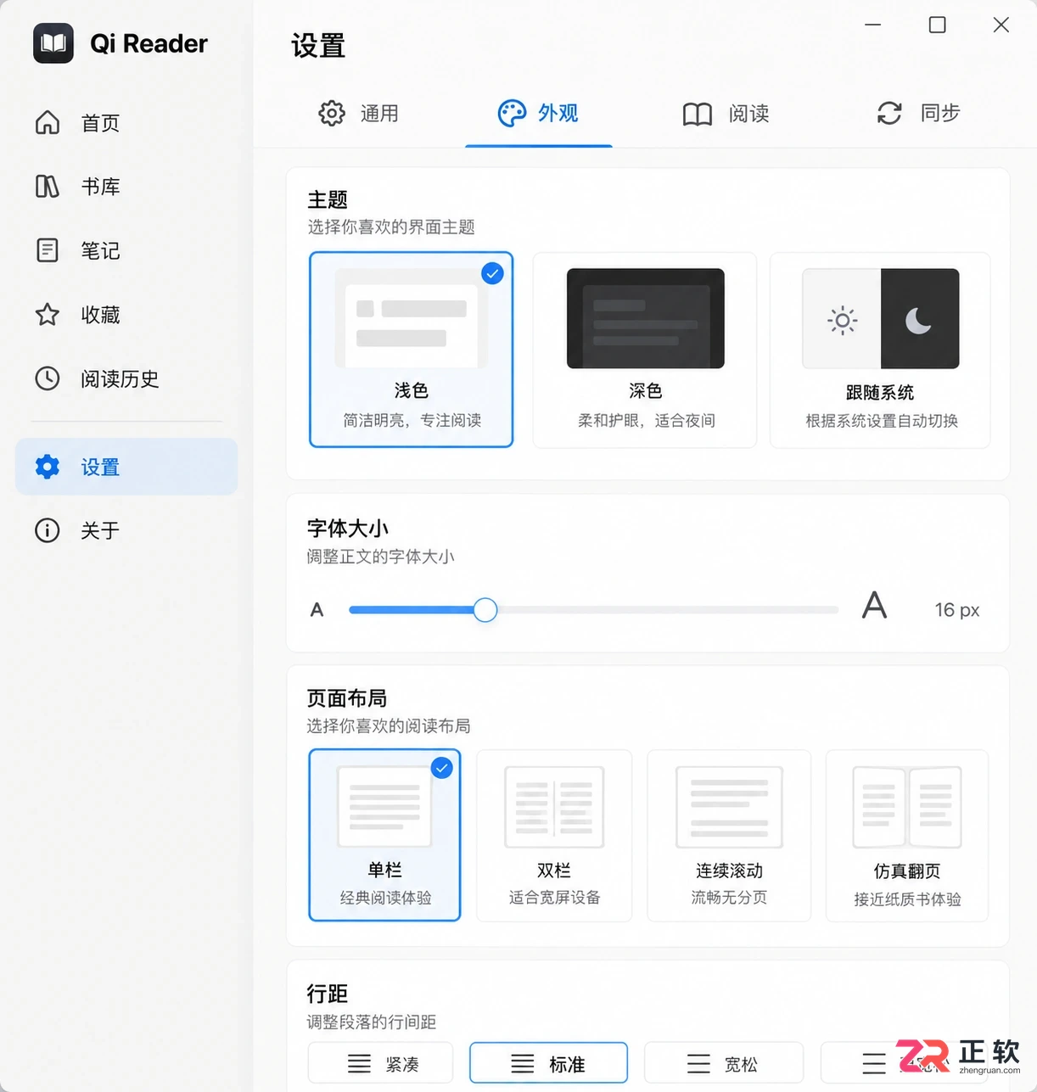Open 书库 in the sidebar

[126, 187]
